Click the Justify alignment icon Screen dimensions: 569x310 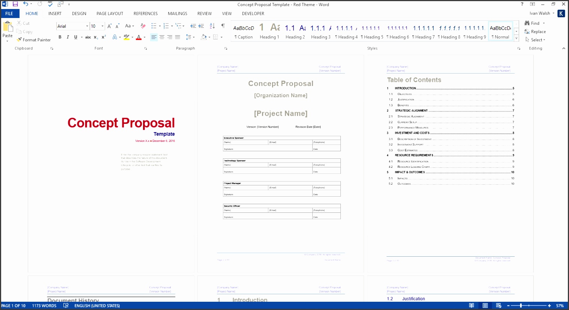click(x=177, y=37)
